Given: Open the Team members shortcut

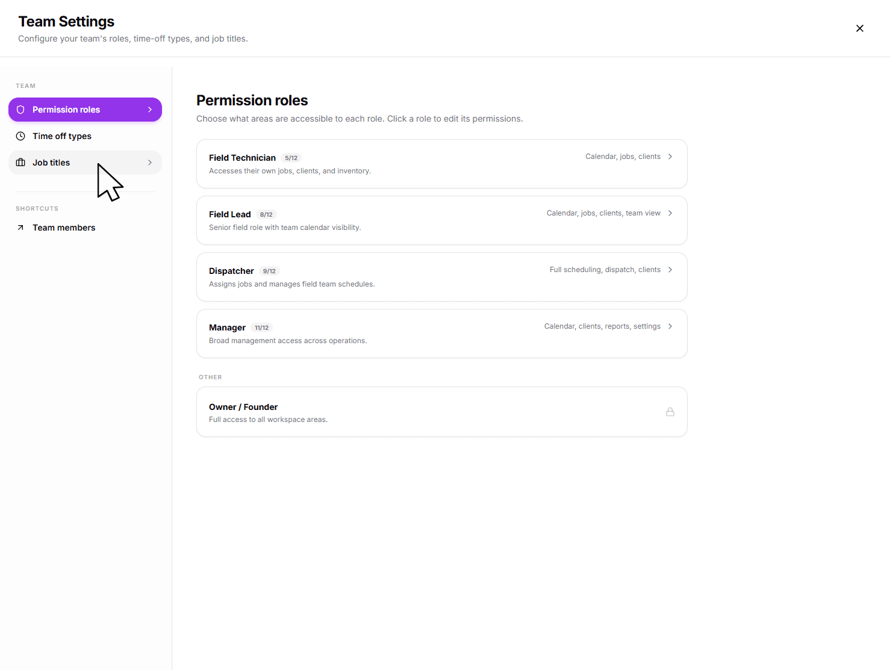Looking at the screenshot, I should point(64,227).
